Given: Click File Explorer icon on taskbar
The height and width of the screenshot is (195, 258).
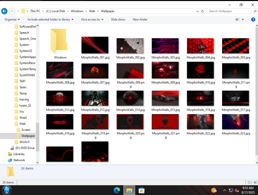Looking at the screenshot, I should (x=129, y=190).
